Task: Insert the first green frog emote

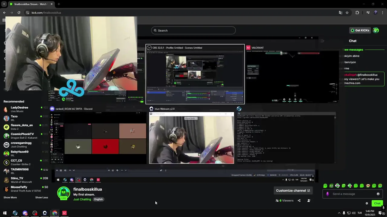Action: coord(325,186)
